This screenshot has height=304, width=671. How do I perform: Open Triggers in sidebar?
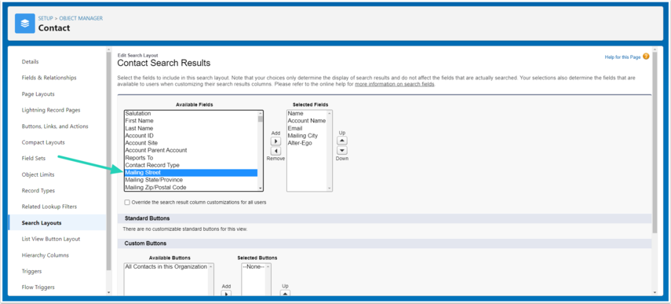pyautogui.click(x=31, y=271)
